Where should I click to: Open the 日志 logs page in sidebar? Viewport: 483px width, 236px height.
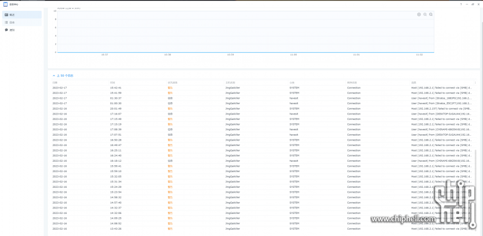[x=22, y=23]
